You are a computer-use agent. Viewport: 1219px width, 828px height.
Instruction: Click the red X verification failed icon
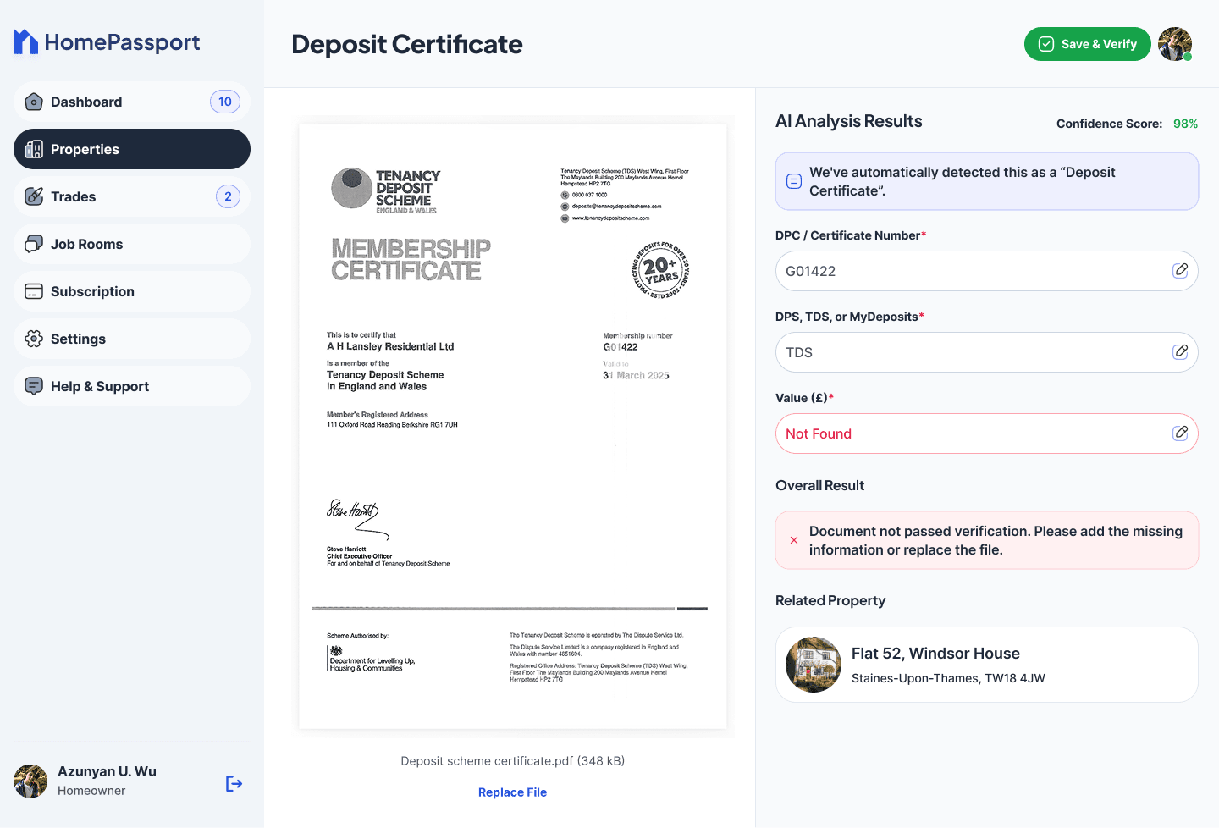coord(794,540)
